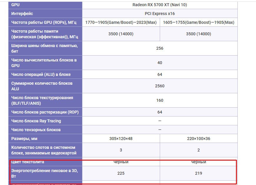Select '1605—1755(Game/Boost)—1905(Max)' cell
Image resolution: width=256 pixels, height=185 pixels.
click(x=199, y=22)
